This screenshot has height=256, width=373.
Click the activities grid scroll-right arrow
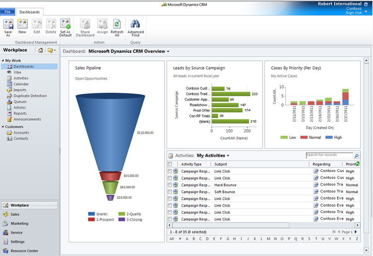point(357,225)
